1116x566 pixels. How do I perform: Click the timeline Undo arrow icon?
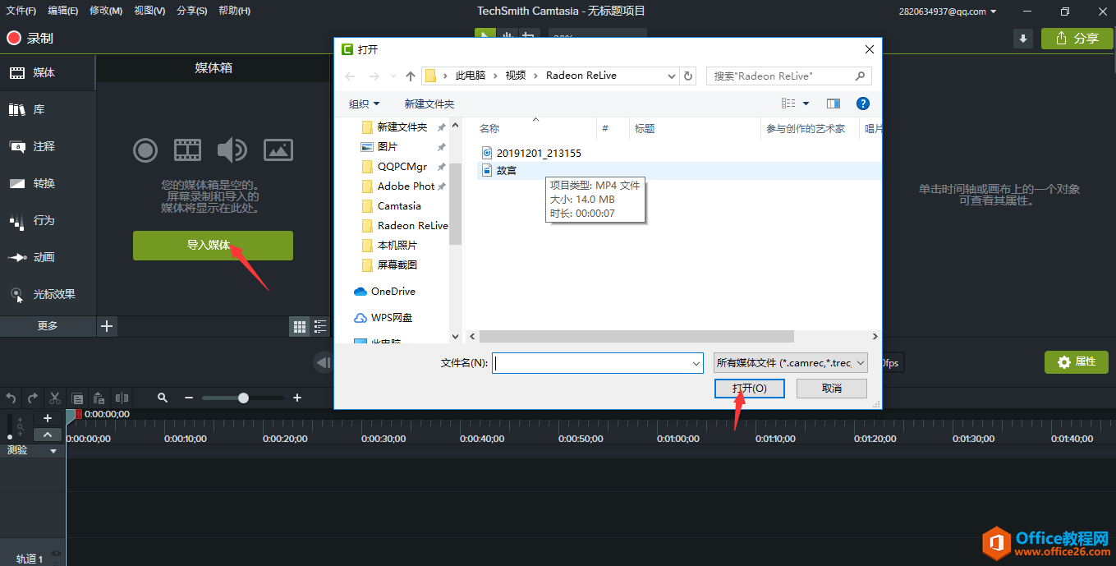pyautogui.click(x=11, y=398)
